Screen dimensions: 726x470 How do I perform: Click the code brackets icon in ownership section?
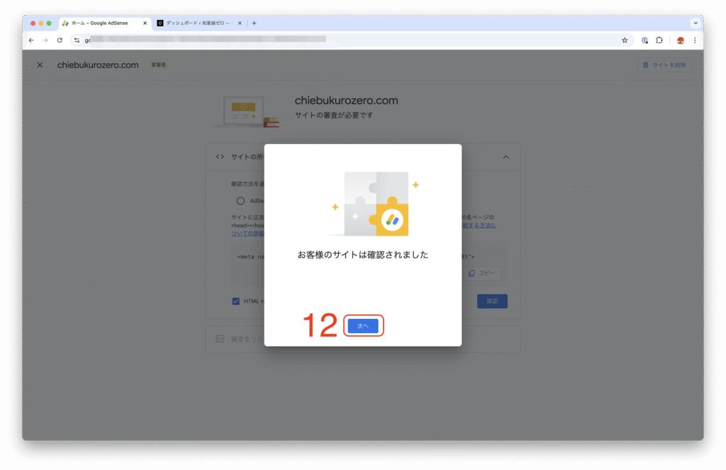pos(220,157)
